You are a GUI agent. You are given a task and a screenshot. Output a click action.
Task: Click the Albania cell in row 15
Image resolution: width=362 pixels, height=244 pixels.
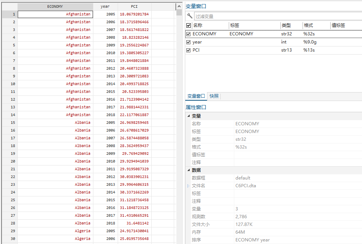[x=55, y=123]
